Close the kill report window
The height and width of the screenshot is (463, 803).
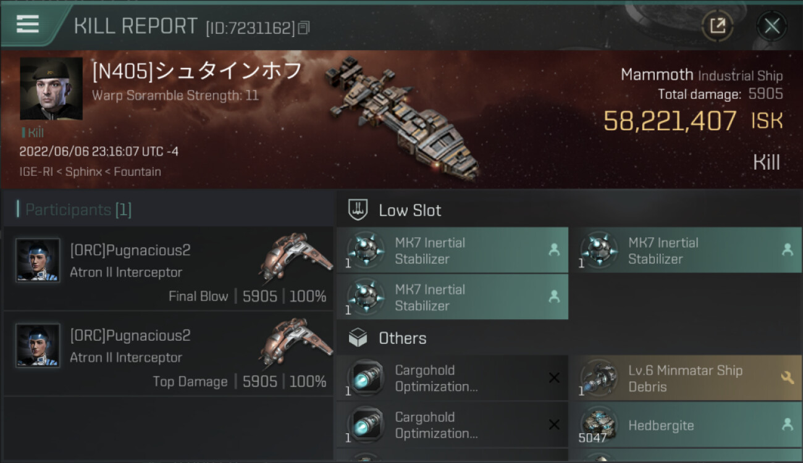(771, 26)
